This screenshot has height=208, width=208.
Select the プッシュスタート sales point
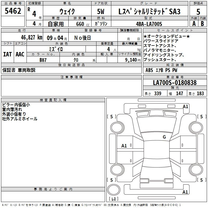point(160,60)
